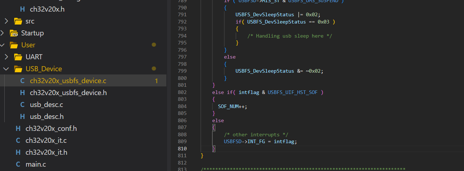The image size is (464, 171).
Task: Click the else keyword on line 806
Action: 218,120
